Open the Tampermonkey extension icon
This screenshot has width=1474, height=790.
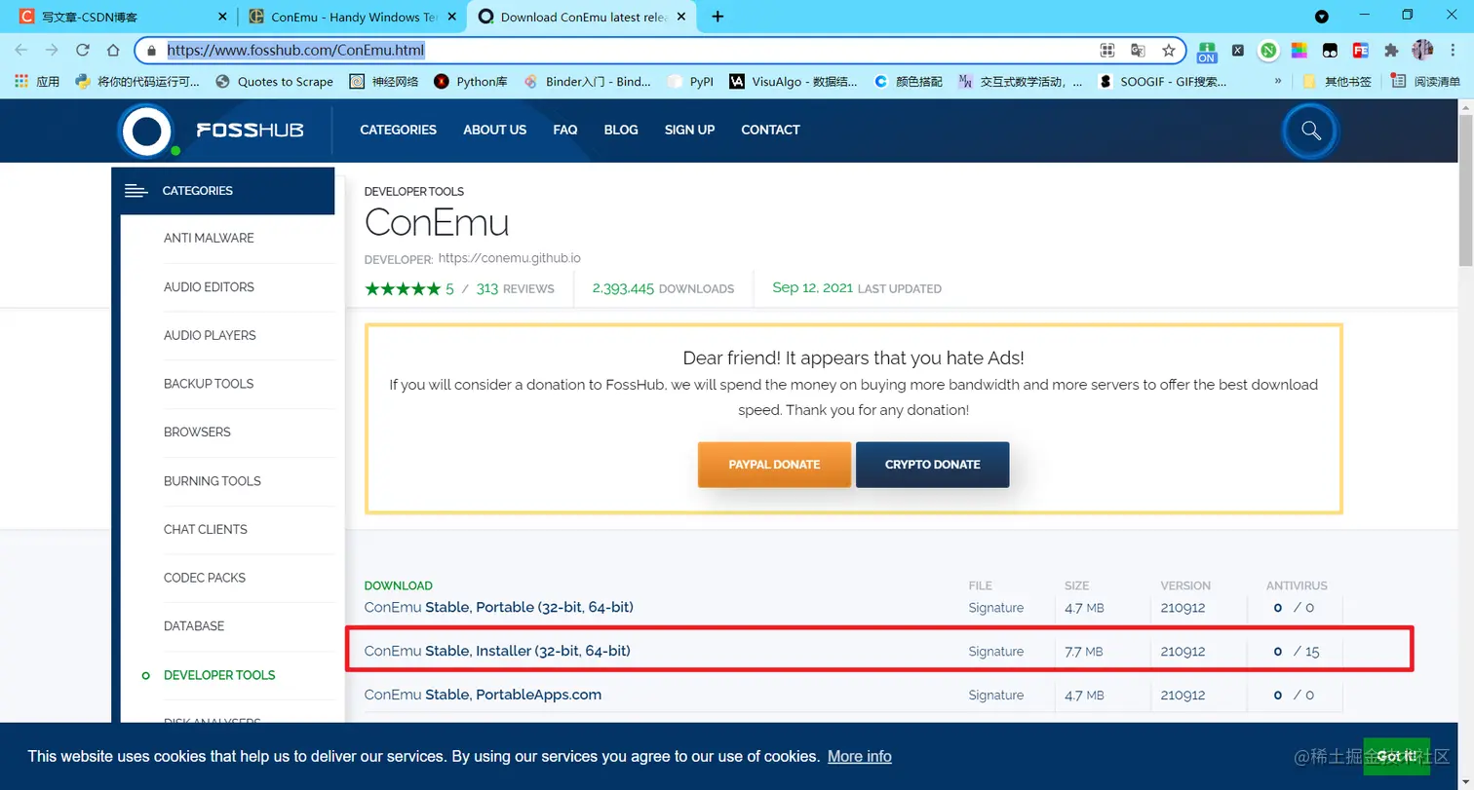1330,51
